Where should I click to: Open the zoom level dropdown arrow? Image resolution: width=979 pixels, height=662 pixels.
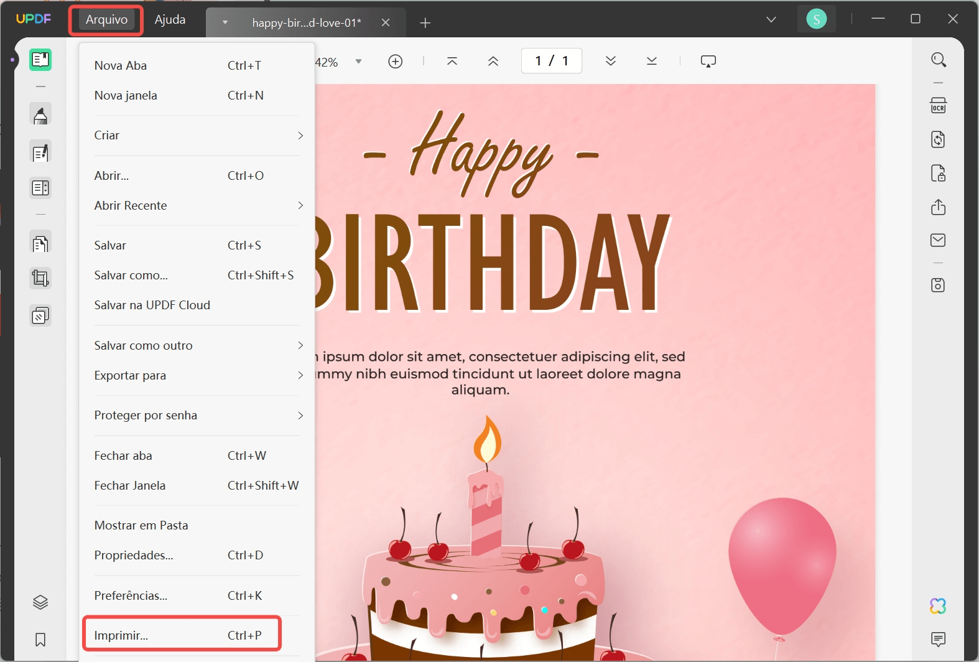358,62
